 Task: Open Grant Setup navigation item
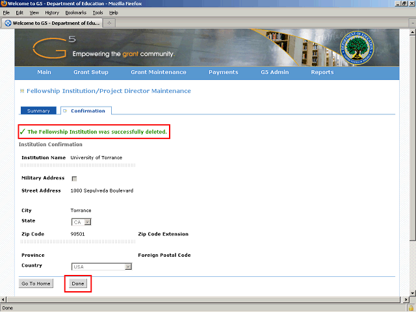click(91, 72)
